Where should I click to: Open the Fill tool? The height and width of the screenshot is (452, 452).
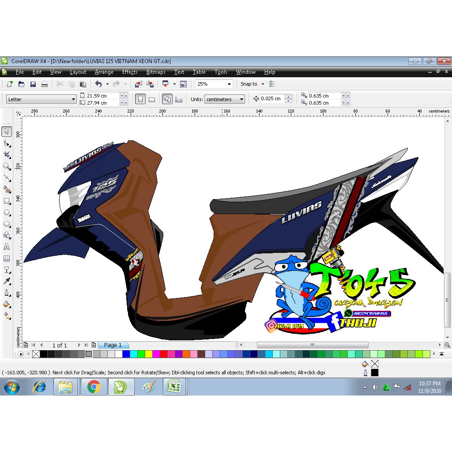click(6, 304)
